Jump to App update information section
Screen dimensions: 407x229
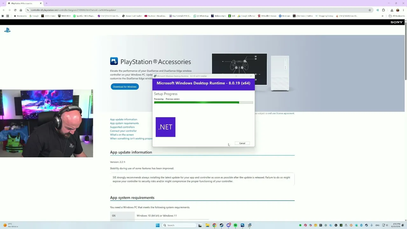click(x=124, y=119)
